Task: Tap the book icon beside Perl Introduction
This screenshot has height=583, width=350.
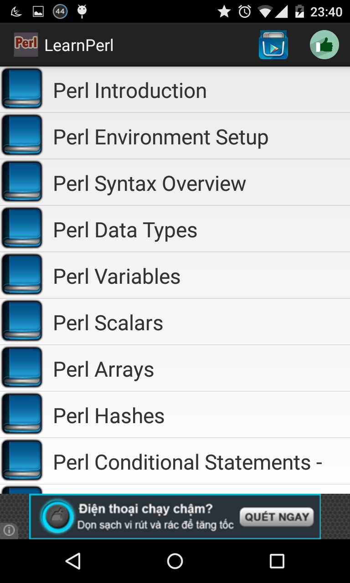Action: click(x=22, y=89)
